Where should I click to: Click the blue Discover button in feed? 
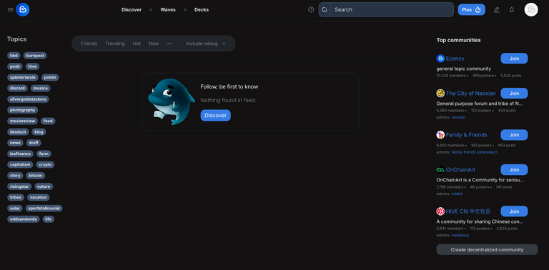point(215,116)
